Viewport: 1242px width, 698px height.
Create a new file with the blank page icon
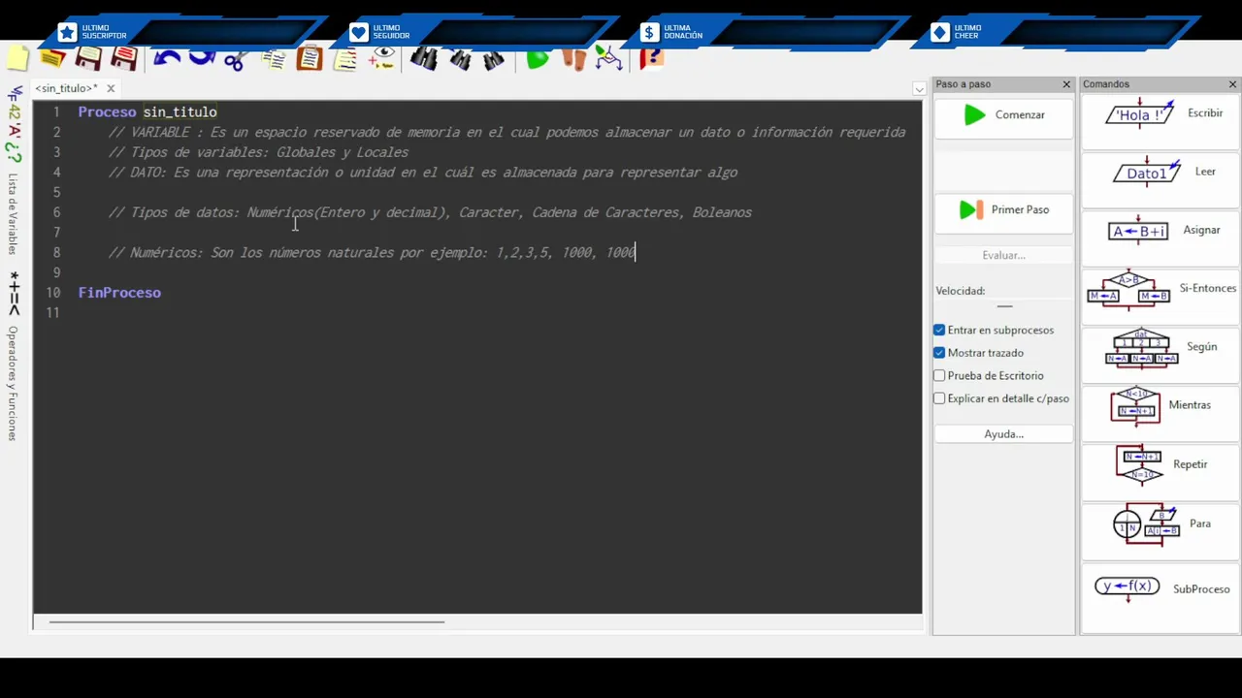[x=17, y=58]
